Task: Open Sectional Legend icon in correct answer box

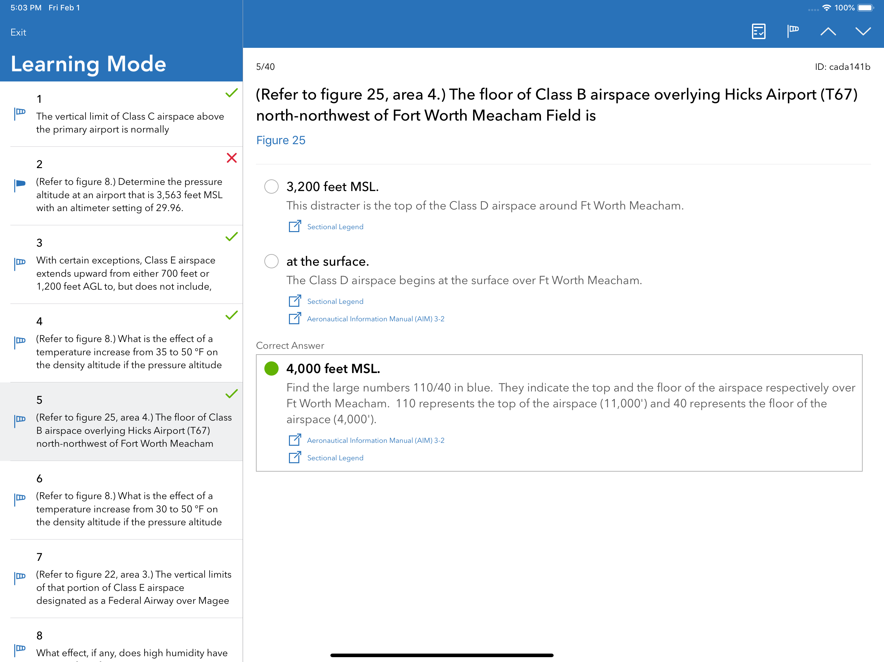Action: click(x=295, y=457)
